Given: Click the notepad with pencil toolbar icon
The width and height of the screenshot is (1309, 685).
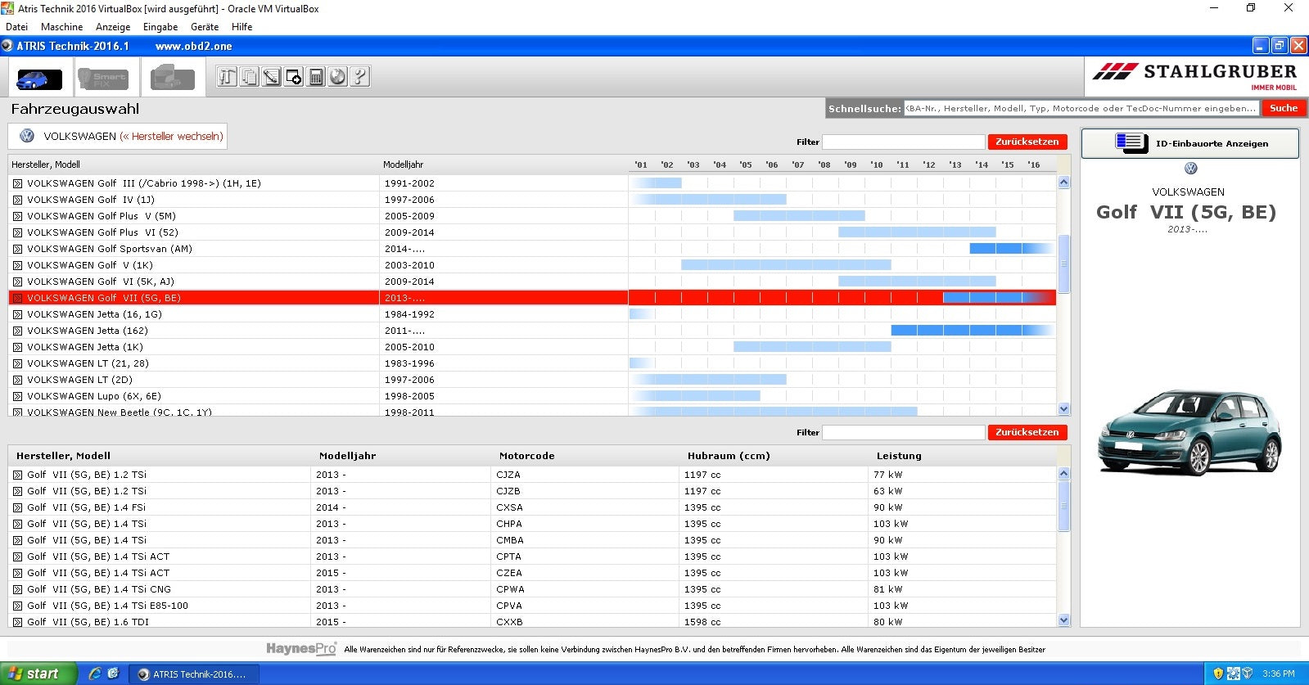Looking at the screenshot, I should point(272,77).
